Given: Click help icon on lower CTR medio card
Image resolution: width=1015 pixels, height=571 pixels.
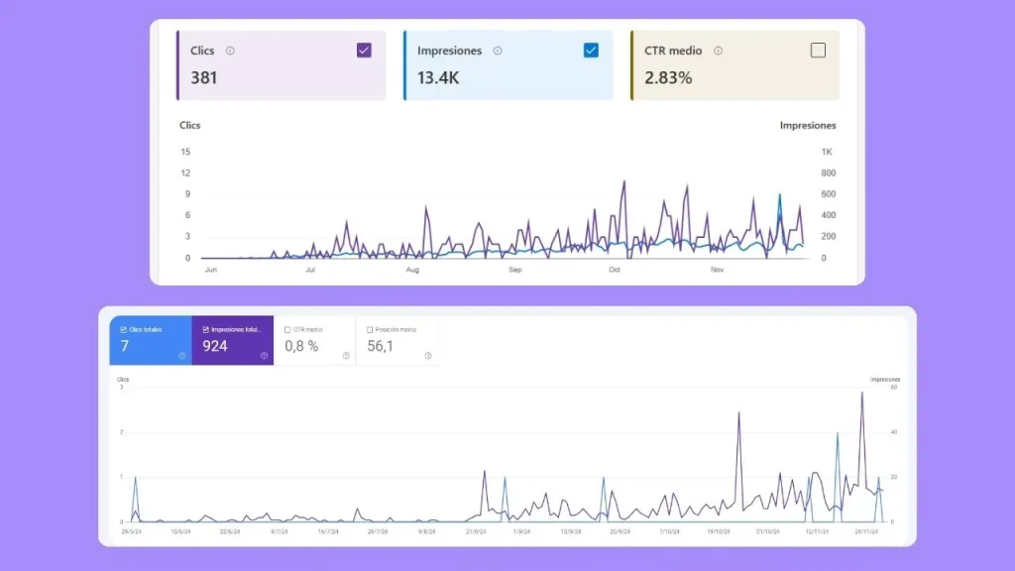Looking at the screenshot, I should click(x=345, y=355).
